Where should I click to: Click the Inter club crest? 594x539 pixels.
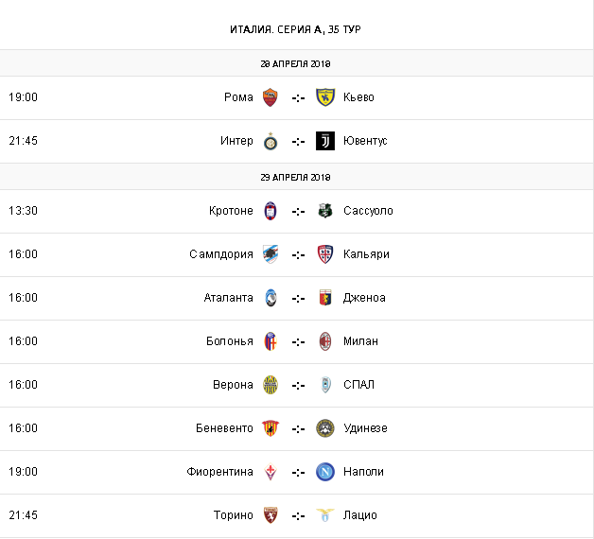[x=271, y=141]
